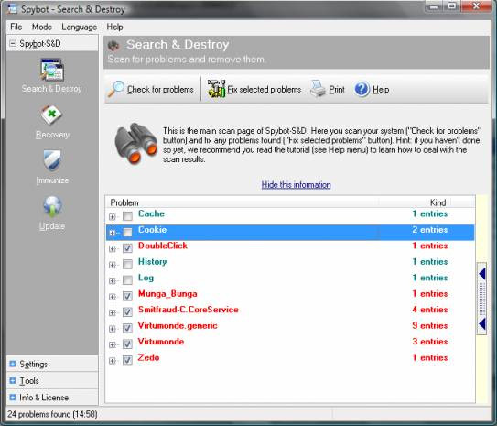Click the Spybot title bar app icon
Viewport: 497px width, 426px height.
13,8
